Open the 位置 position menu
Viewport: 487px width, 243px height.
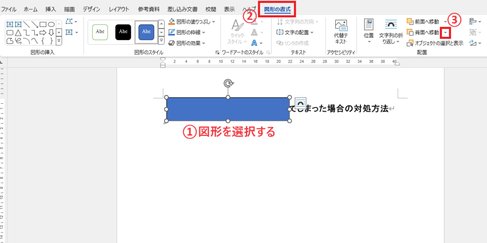tap(369, 32)
